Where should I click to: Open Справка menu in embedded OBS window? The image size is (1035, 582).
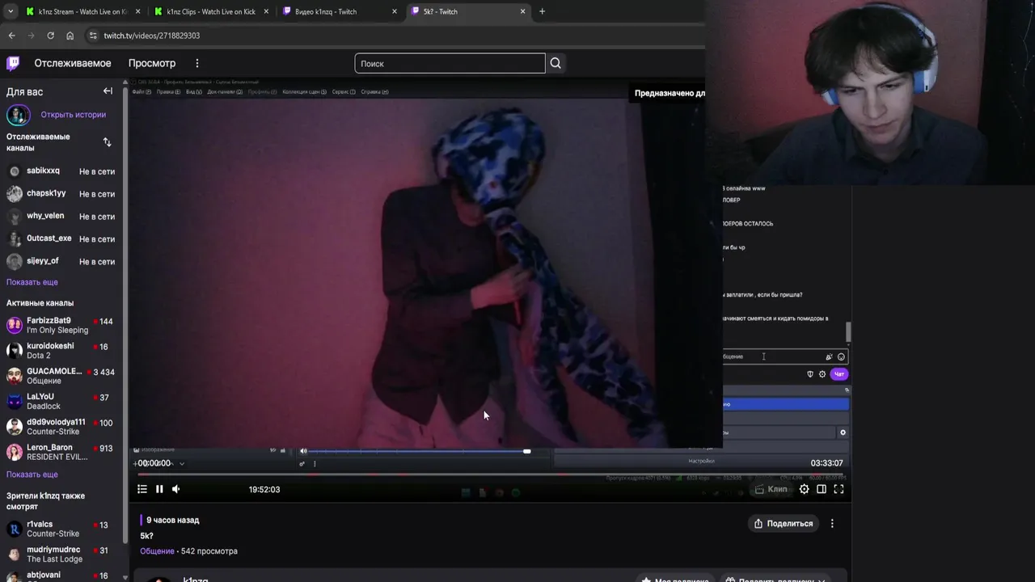tap(374, 91)
